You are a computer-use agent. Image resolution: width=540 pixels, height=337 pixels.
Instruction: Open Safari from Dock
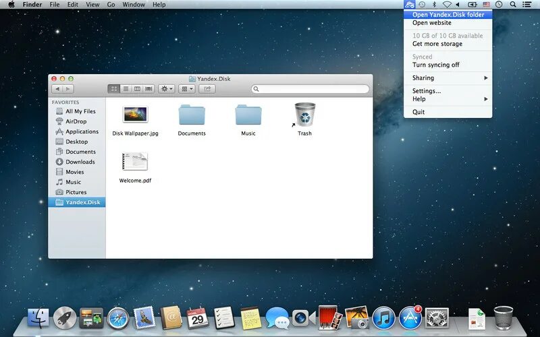coord(117,318)
